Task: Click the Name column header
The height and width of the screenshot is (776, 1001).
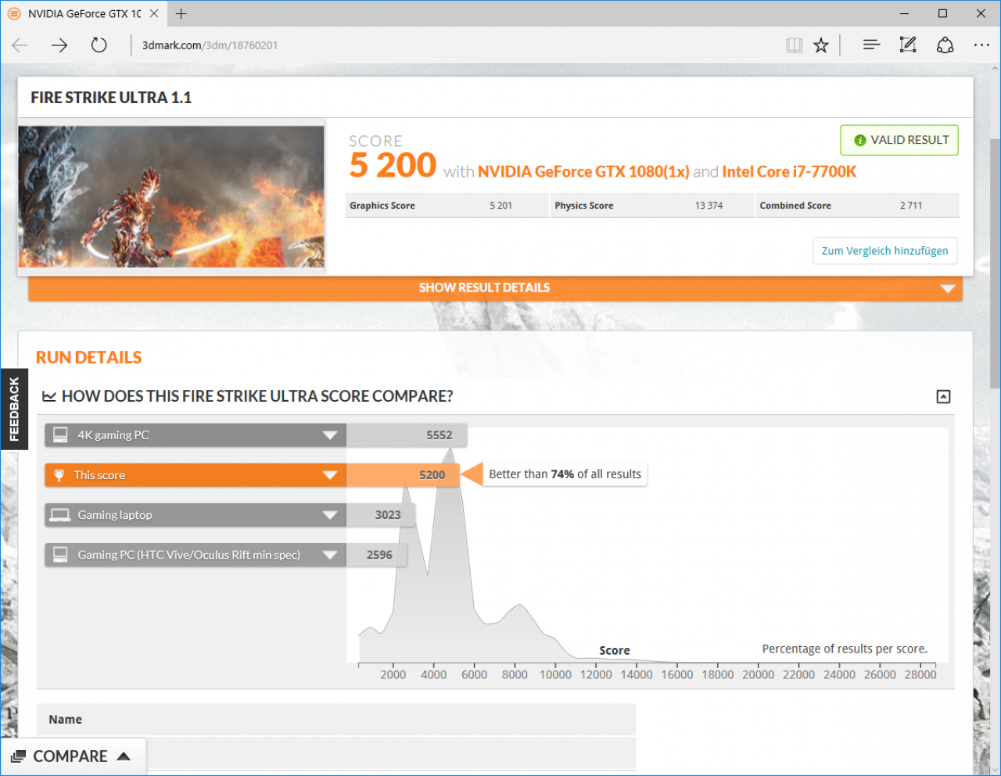Action: 66,720
